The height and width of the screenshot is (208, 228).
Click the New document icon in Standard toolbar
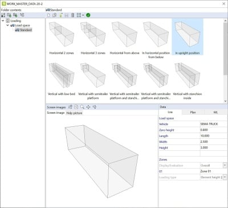click(48, 15)
